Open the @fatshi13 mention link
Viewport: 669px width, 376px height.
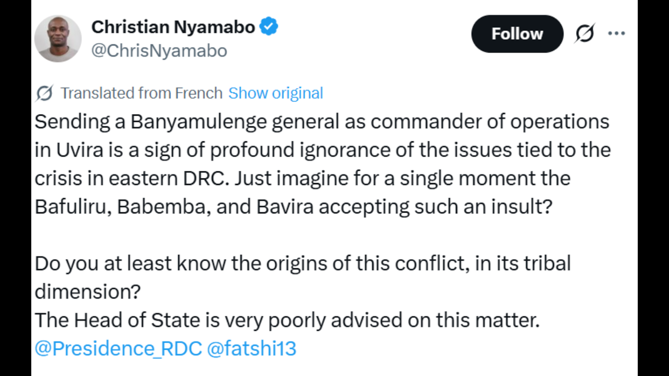click(252, 348)
